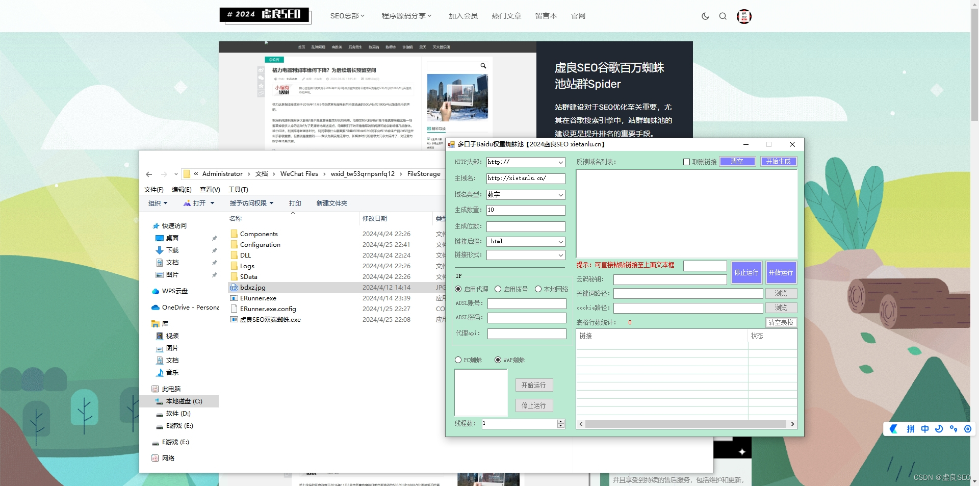Open 留言本 website nav item
The width and height of the screenshot is (979, 486).
[546, 16]
